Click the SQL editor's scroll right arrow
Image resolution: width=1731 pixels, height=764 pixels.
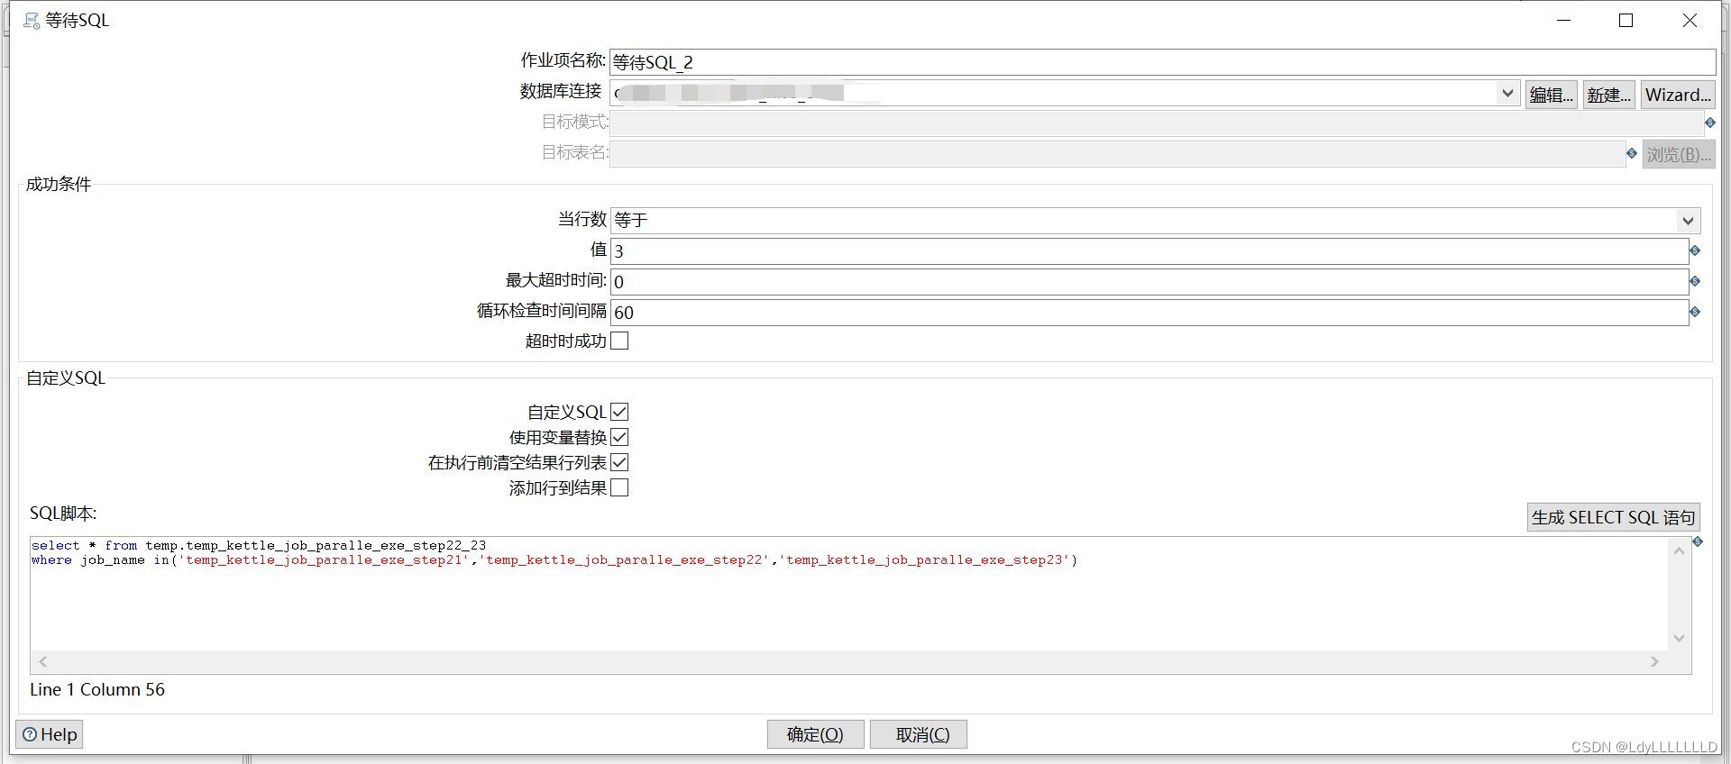coord(1654,661)
